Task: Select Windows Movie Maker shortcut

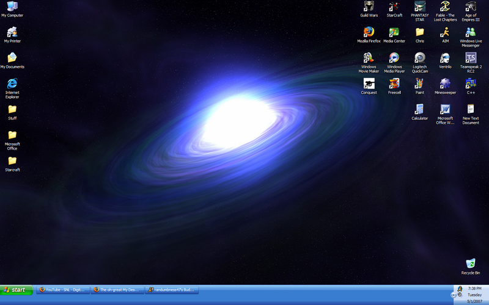Action: tap(369, 63)
